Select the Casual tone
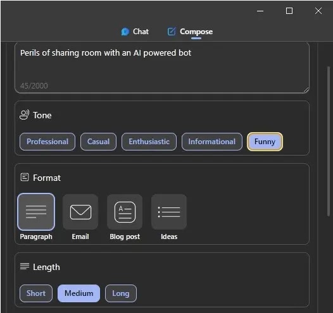Image resolution: width=333 pixels, height=313 pixels. coord(98,142)
